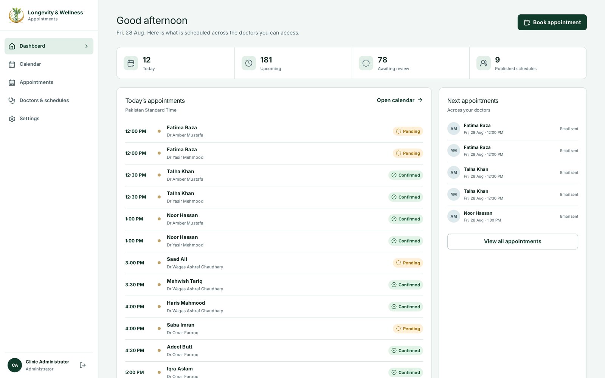
Task: Click AM avatar beside Noor Hassan next appointment
Action: click(454, 217)
